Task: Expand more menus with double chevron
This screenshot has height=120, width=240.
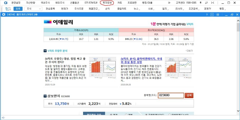Action: coord(169,3)
